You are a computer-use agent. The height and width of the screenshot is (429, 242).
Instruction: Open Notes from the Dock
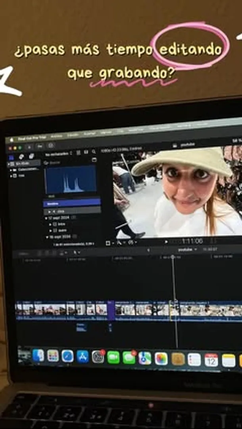(229, 361)
